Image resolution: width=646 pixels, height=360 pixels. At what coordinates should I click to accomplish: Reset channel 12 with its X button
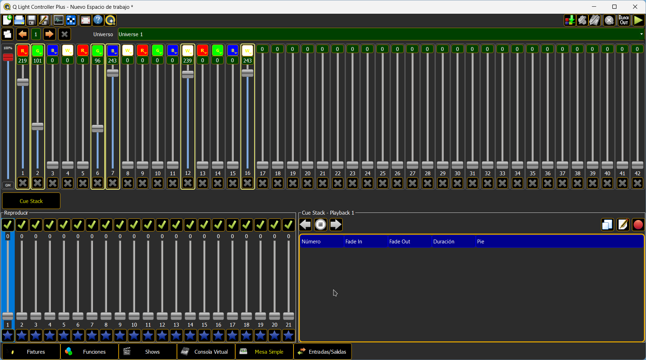point(188,183)
